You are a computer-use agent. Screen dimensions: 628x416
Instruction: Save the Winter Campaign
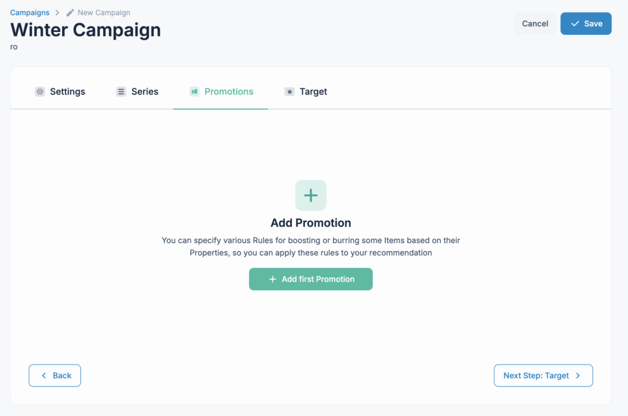pyautogui.click(x=586, y=23)
